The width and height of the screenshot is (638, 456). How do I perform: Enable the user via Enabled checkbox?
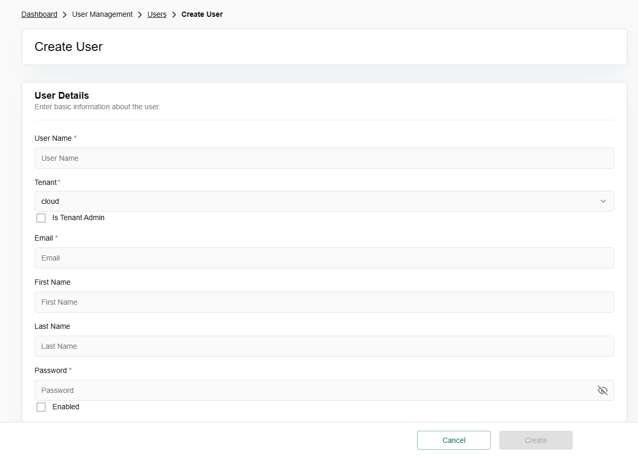(41, 407)
